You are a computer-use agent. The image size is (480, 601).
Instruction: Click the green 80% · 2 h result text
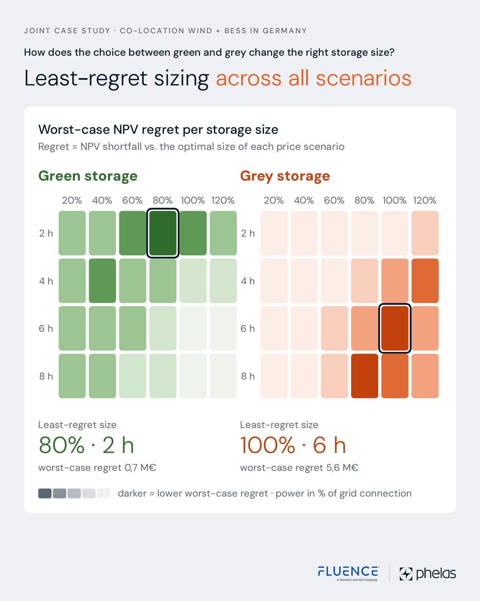(x=86, y=445)
